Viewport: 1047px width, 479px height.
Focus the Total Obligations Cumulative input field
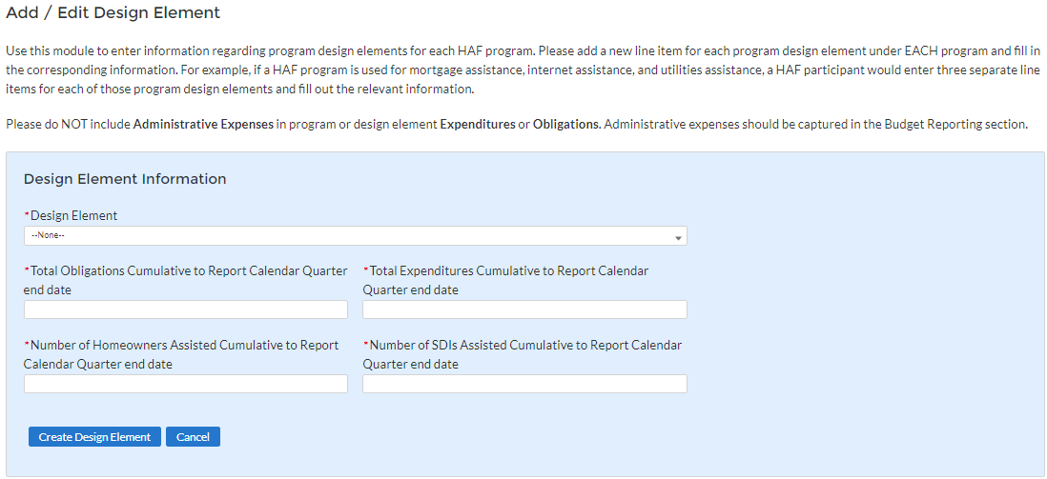click(186, 309)
